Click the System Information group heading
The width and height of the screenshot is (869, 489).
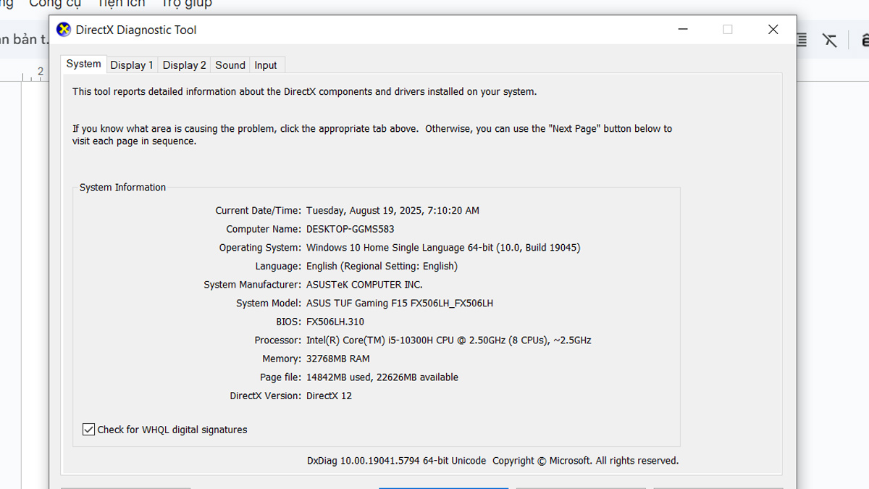(122, 187)
